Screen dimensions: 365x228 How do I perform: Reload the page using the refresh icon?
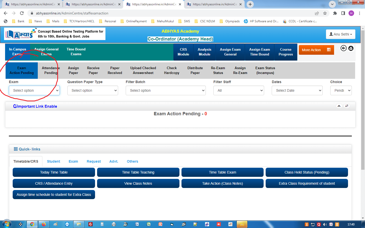click(x=22, y=13)
